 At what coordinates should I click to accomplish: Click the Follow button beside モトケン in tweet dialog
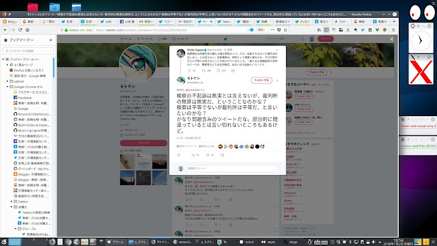(x=262, y=81)
